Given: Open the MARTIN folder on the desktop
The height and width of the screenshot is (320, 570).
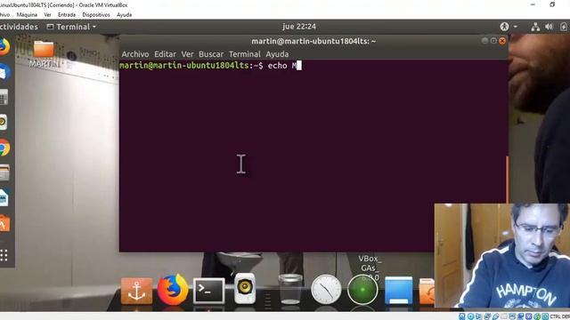Looking at the screenshot, I should click(x=44, y=53).
